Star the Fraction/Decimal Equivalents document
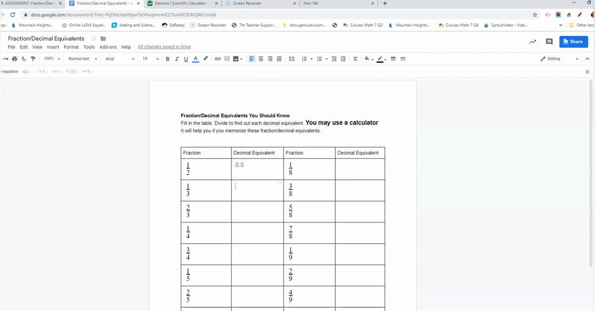 [x=93, y=39]
